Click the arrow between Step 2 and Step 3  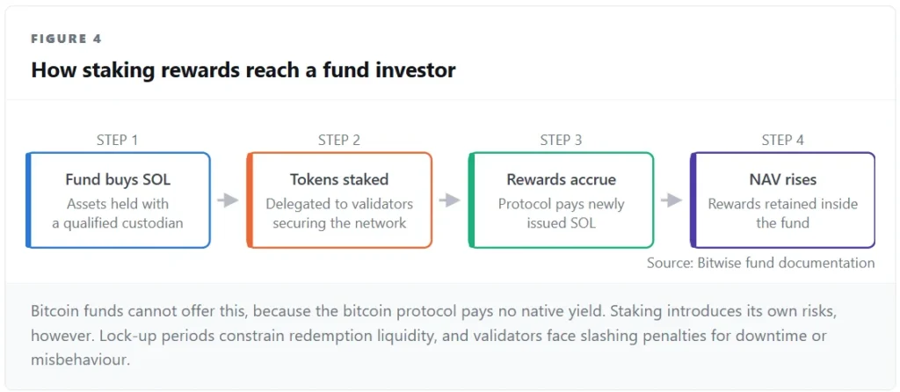click(x=450, y=200)
